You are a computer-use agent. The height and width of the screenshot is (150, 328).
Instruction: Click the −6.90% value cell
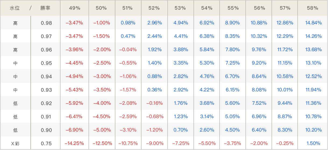click(74, 130)
